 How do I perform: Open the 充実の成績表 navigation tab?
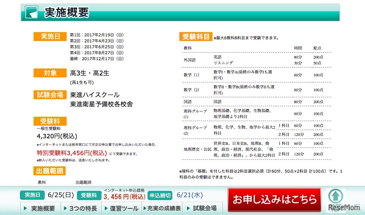(x=162, y=208)
